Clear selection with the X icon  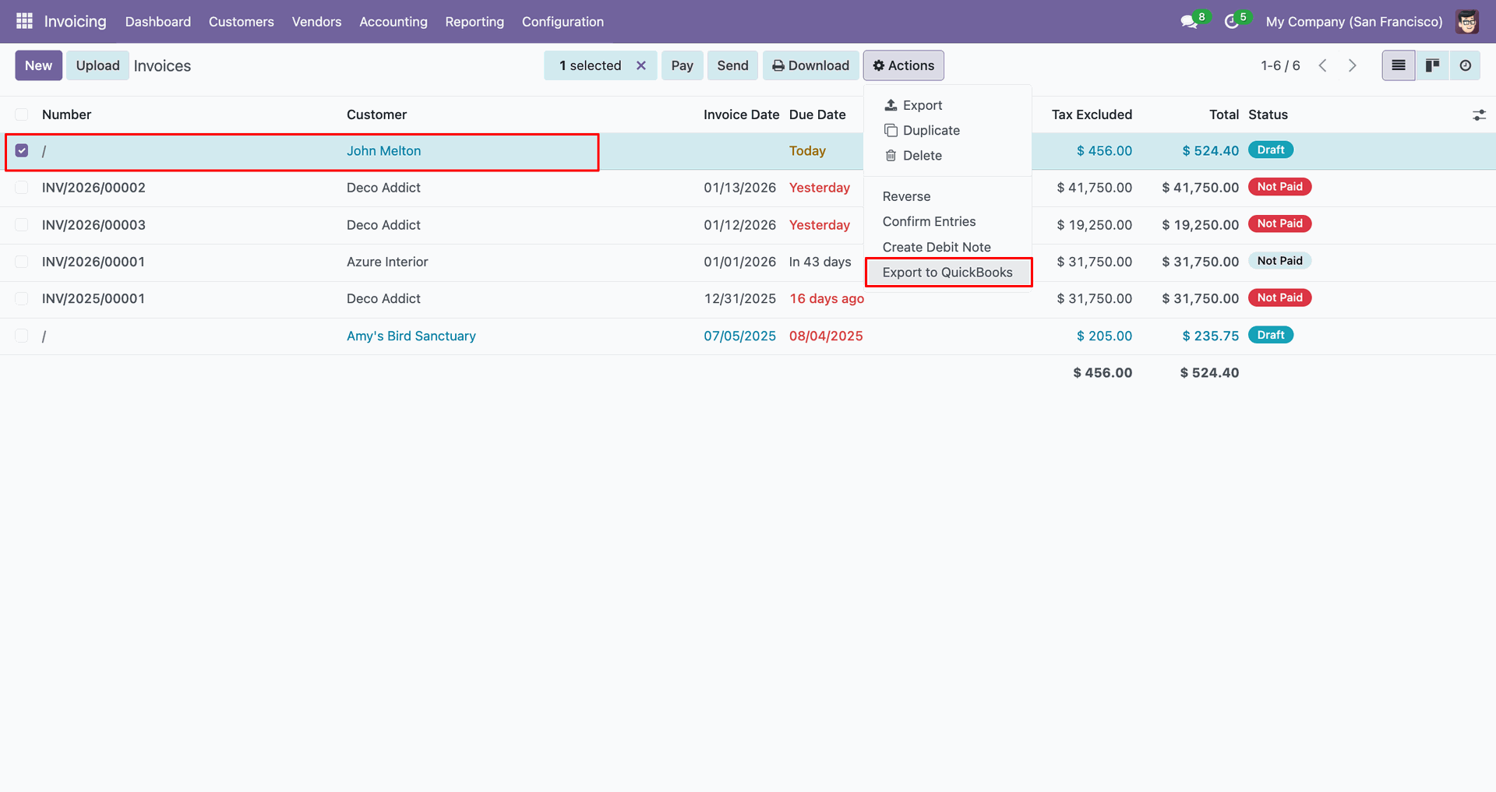(x=641, y=65)
